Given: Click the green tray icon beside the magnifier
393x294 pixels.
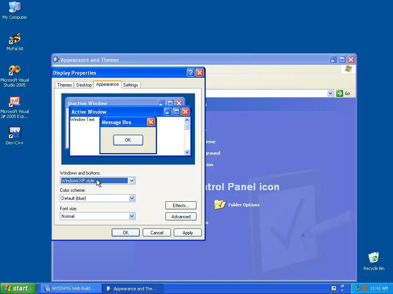Looking at the screenshot, I should [357, 288].
